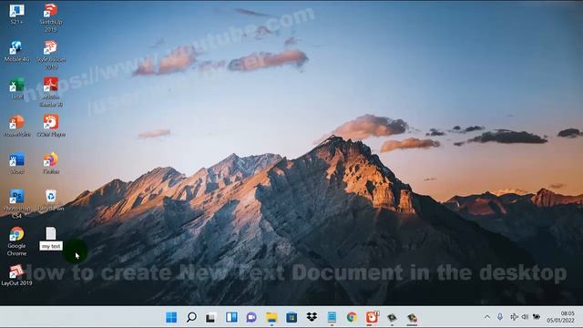Select the LayOut 2019 desktop shortcut
583x328 pixels.
click(16, 275)
